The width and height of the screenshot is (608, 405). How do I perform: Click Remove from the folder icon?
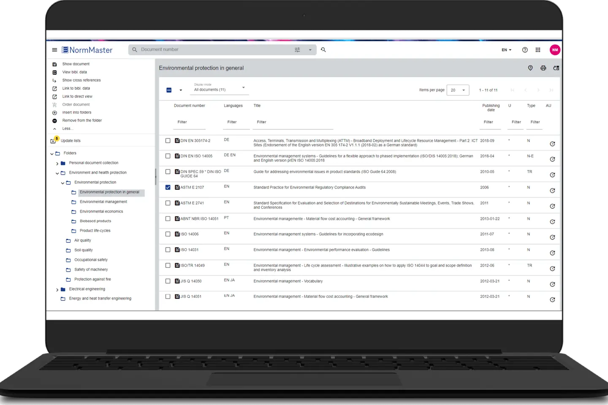54,120
